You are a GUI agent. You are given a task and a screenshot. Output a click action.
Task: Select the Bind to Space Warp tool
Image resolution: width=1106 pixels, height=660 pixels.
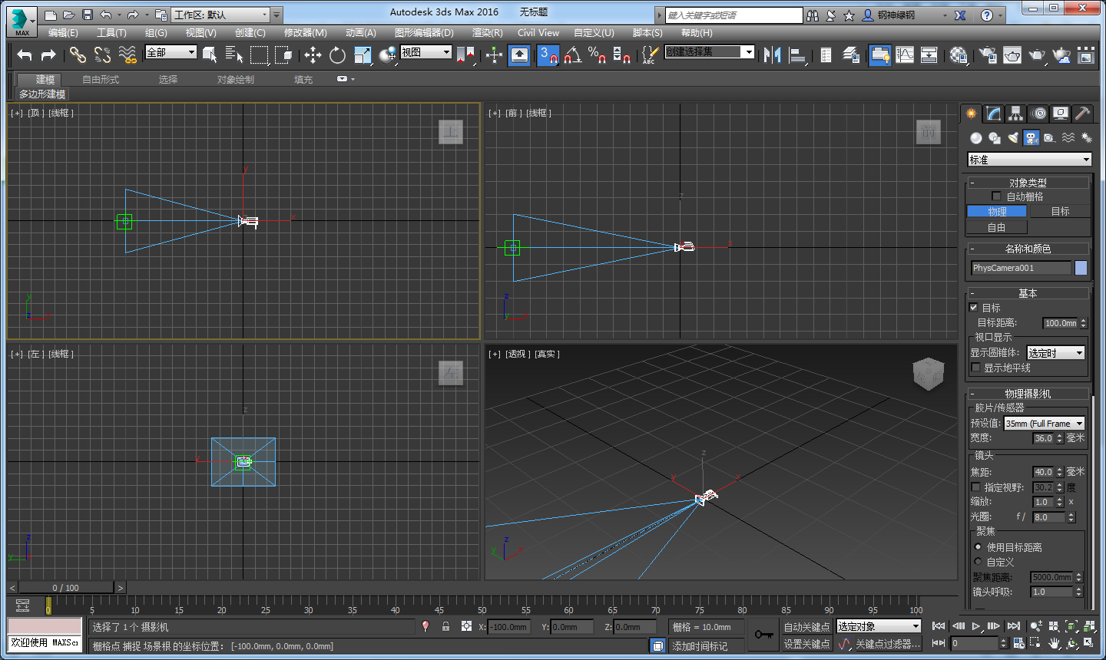coord(127,54)
